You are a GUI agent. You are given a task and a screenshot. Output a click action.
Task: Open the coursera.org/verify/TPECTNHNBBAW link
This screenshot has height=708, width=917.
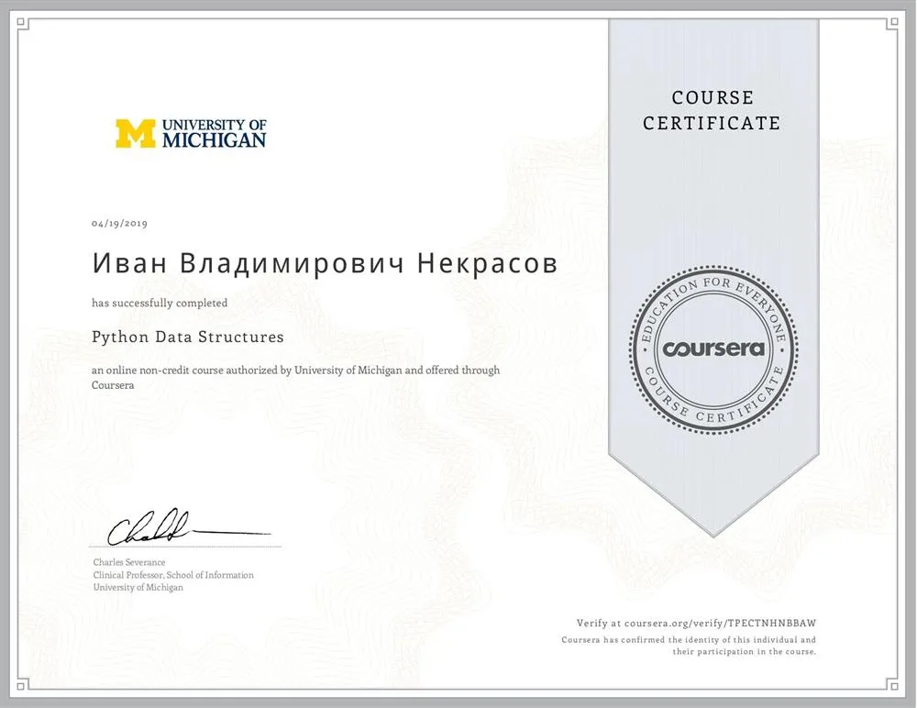pyautogui.click(x=720, y=623)
